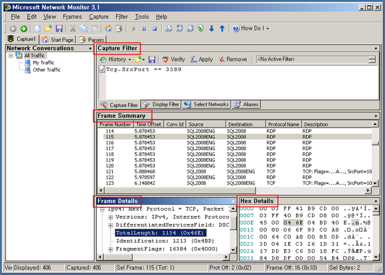Click the Cut scissors icon

click(x=73, y=29)
